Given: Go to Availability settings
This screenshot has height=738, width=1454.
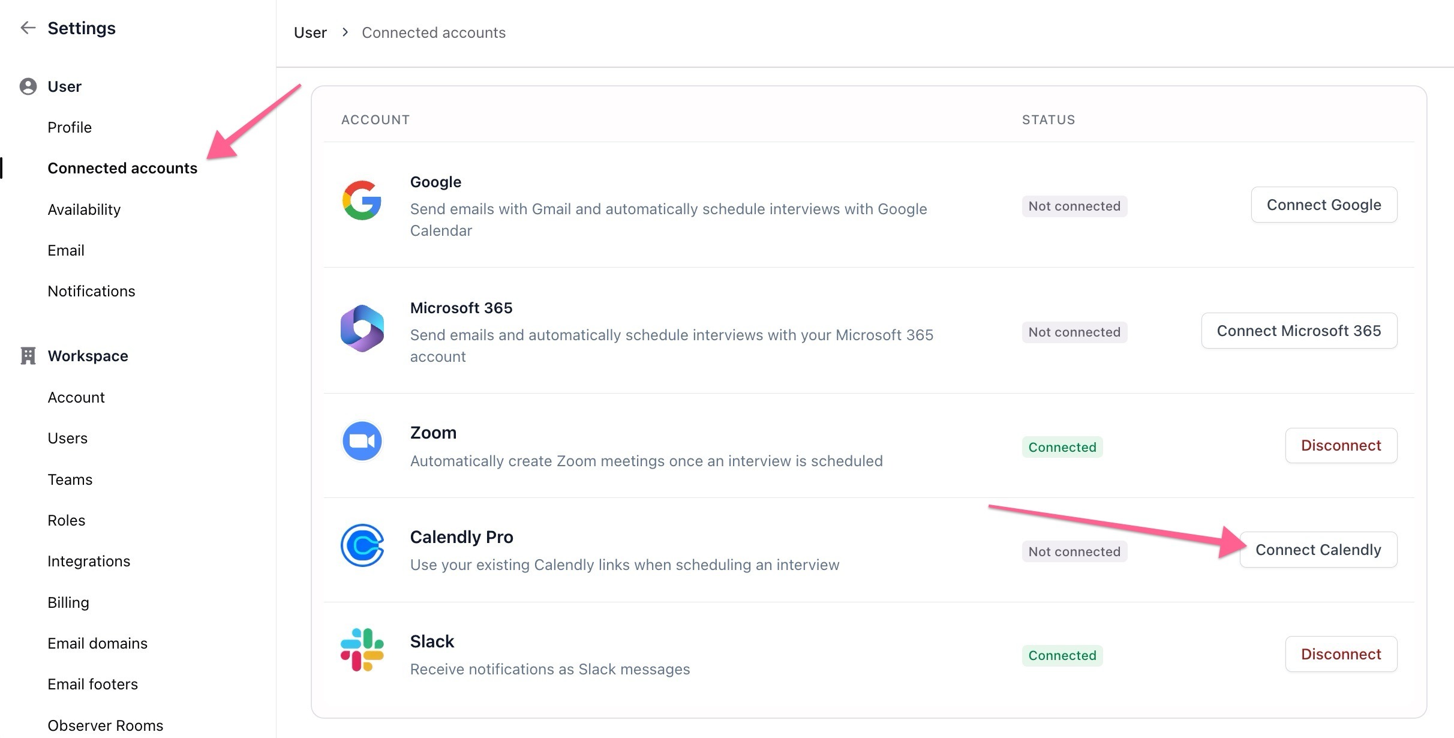Looking at the screenshot, I should pos(84,209).
